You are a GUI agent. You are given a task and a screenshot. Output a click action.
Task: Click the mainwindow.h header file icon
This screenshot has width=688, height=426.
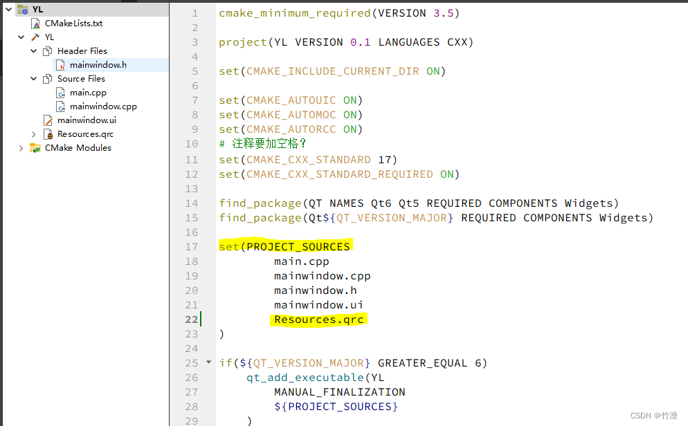point(60,65)
